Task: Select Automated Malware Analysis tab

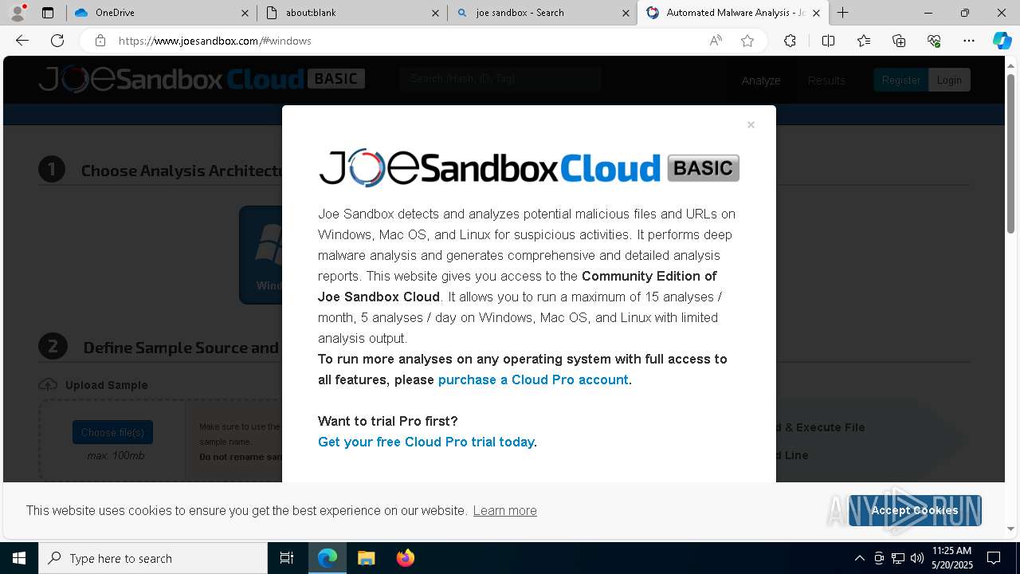Action: click(733, 13)
